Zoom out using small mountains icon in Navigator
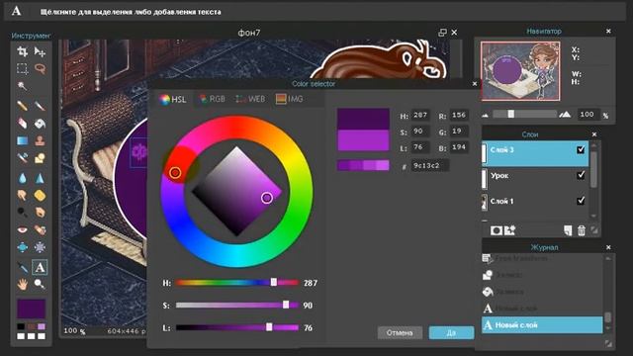 click(486, 115)
